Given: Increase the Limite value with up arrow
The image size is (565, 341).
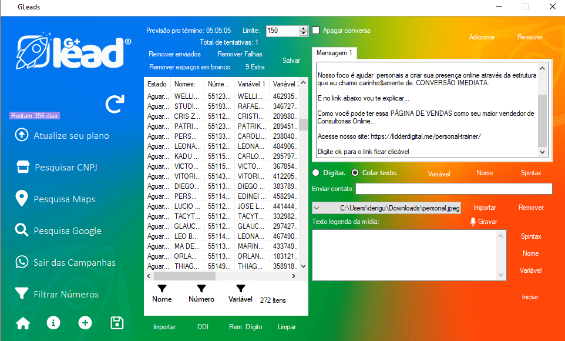Looking at the screenshot, I should pos(304,28).
